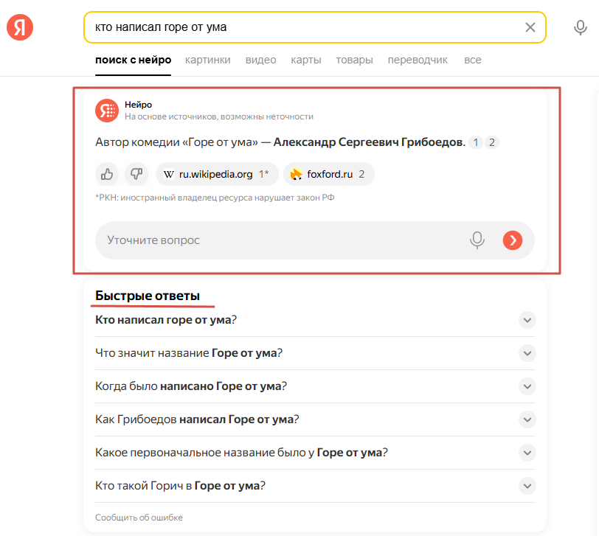Expand "Когда было написано Горе от ума?"
599x536 pixels.
pyautogui.click(x=527, y=386)
